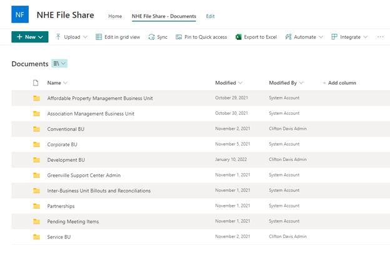Screen dimensions: 390x253
Task: Open the Modified column sort menu
Action: click(x=240, y=82)
